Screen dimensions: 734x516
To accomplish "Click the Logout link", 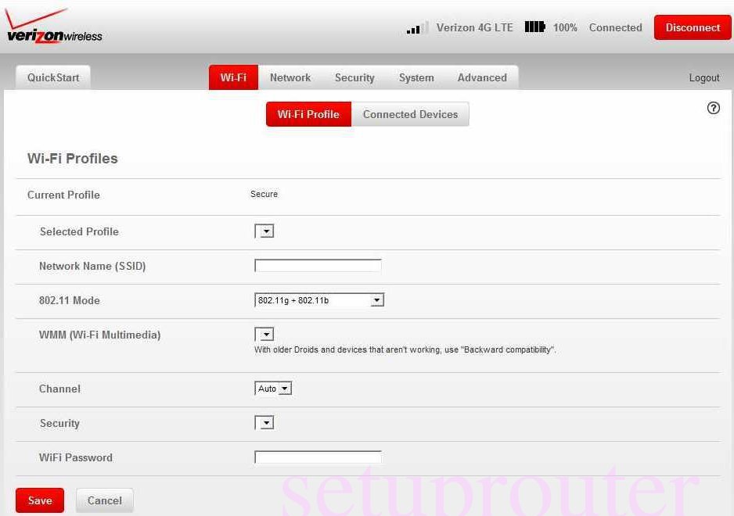I will [703, 77].
